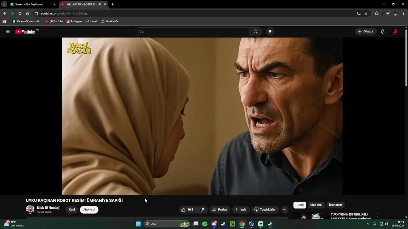
Task: Open the Chrome three-dot menu
Action: coord(404,13)
